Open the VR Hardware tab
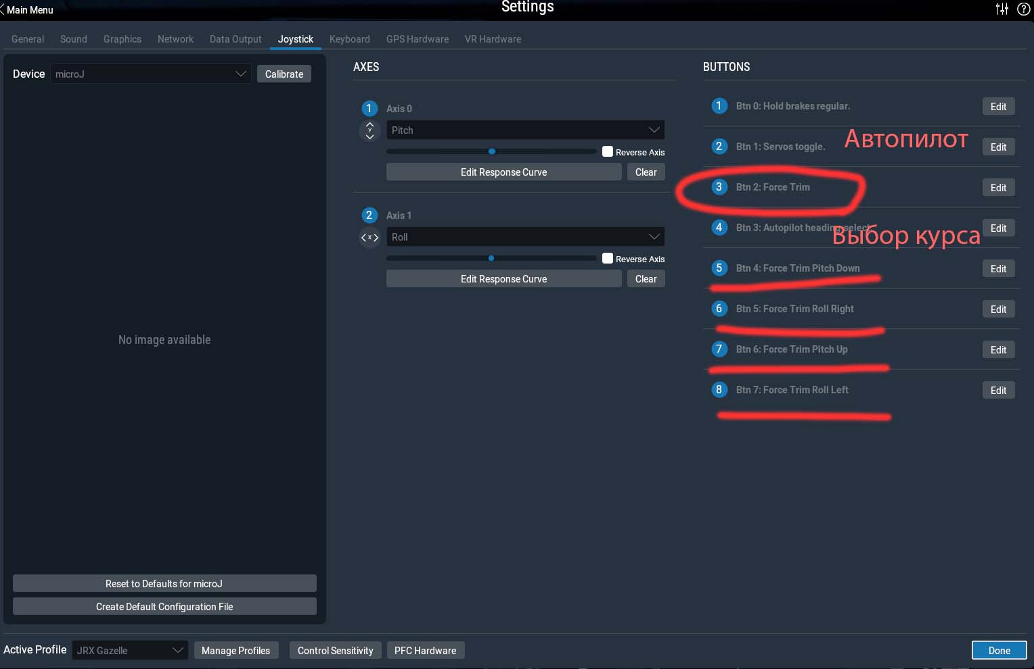Image resolution: width=1034 pixels, height=669 pixels. (x=493, y=39)
